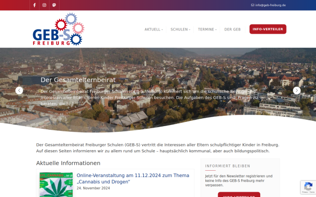The width and height of the screenshot is (316, 197).
Task: Open the 'Der Gesamtelternbeirat' slide title
Action: 78,80
